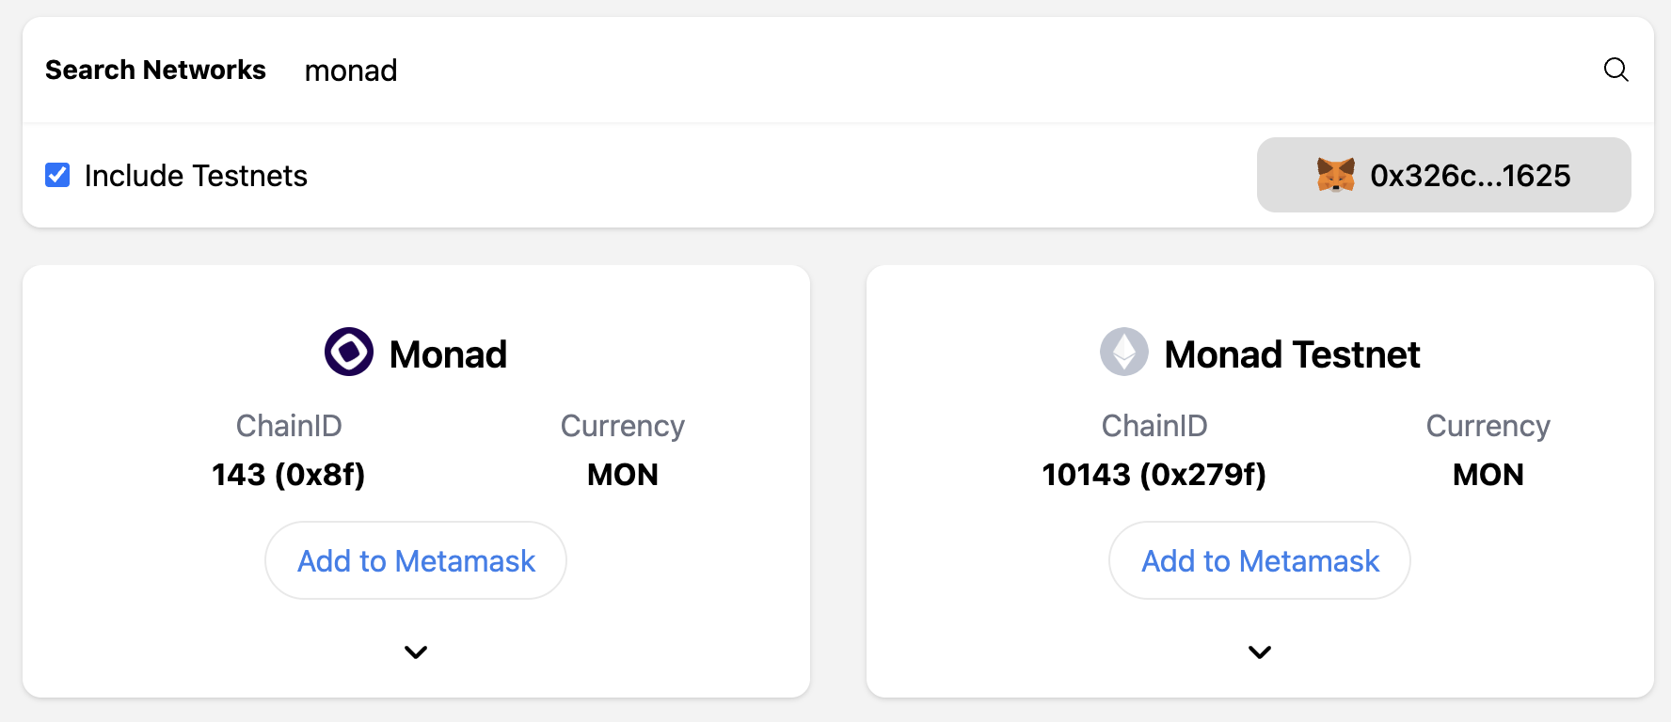Add Monad mainnet to Metamask
This screenshot has height=722, width=1671.
click(416, 560)
